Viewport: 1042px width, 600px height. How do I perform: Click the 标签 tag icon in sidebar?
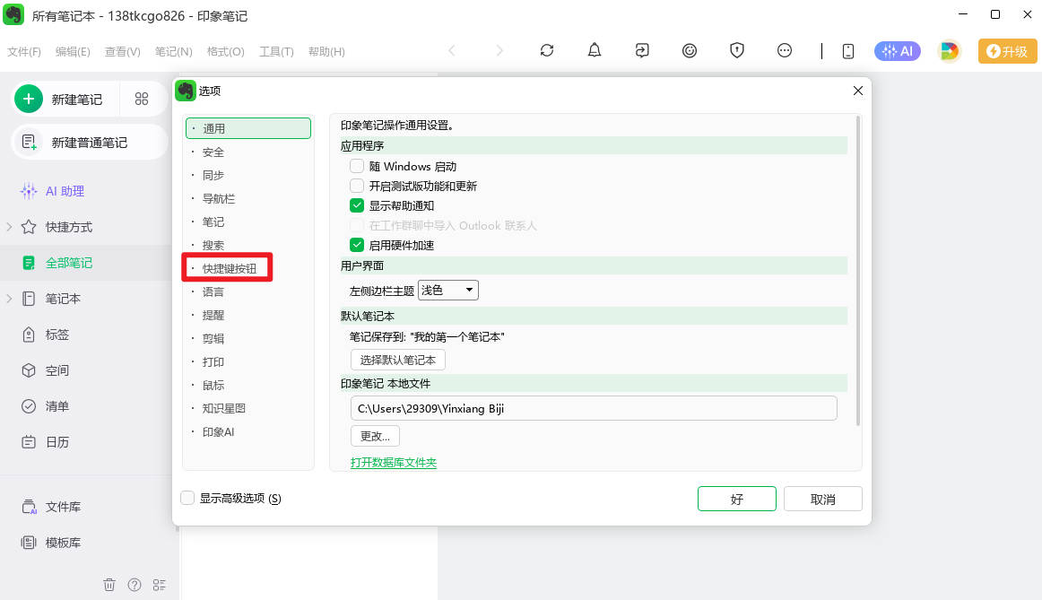click(x=29, y=335)
